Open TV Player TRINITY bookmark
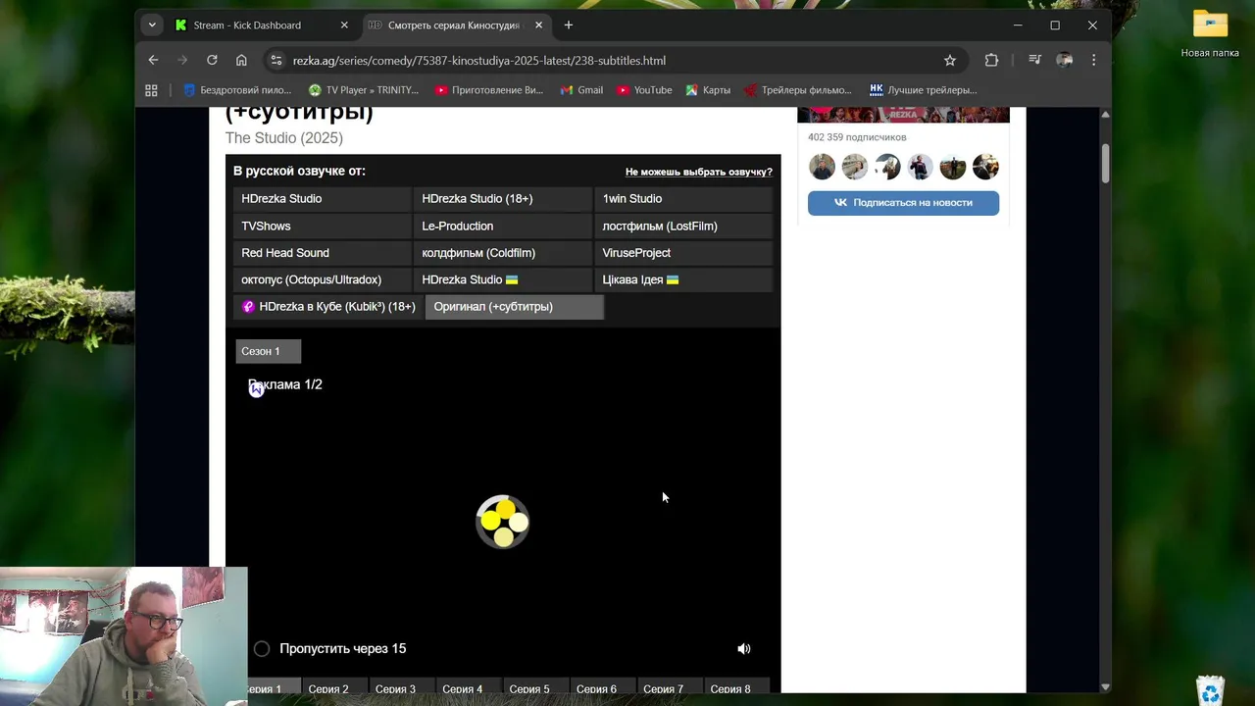The width and height of the screenshot is (1255, 706). [x=363, y=90]
